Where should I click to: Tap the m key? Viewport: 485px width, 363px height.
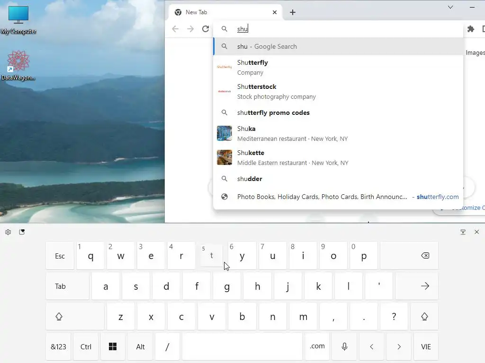tap(303, 316)
